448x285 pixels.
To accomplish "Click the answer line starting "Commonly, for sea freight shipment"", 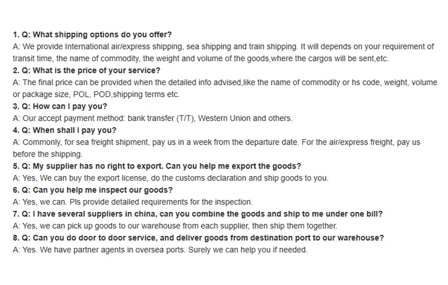I will tap(216, 142).
